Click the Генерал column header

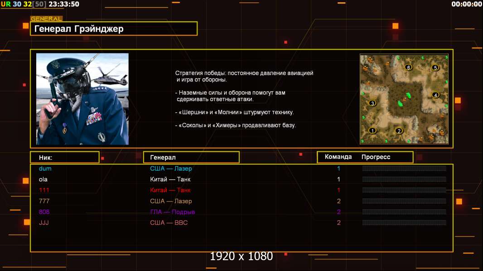191,157
